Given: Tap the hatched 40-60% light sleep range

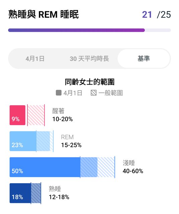Looking at the screenshot, I should point(97,167).
